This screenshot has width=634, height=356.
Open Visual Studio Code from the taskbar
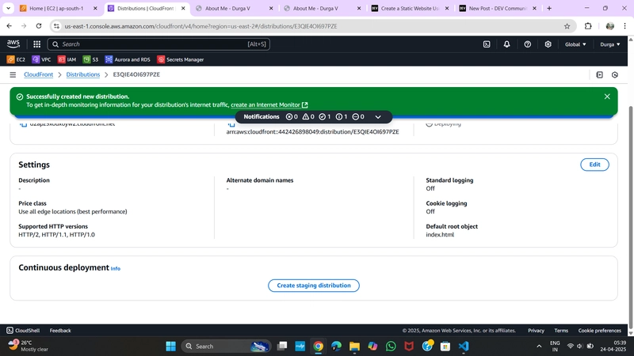pos(464,347)
